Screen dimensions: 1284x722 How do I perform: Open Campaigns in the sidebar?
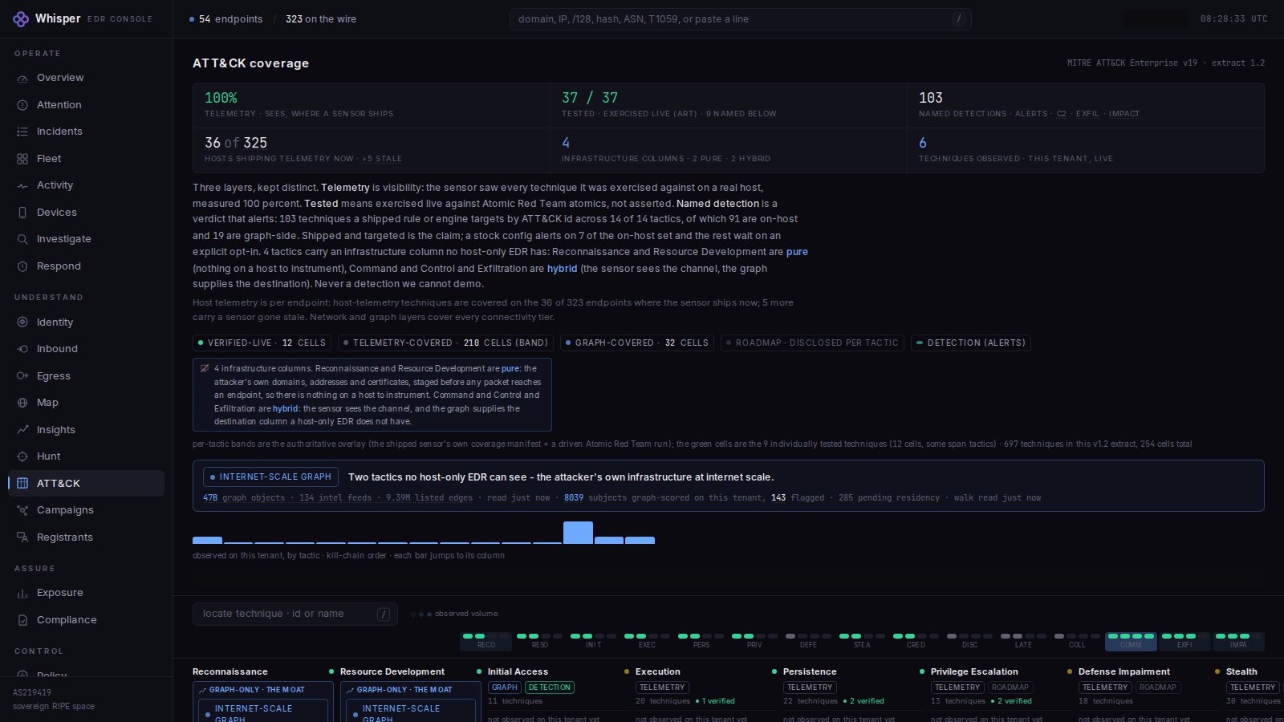coord(86,510)
